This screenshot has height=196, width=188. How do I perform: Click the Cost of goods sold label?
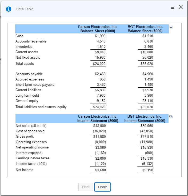[x=30, y=131]
